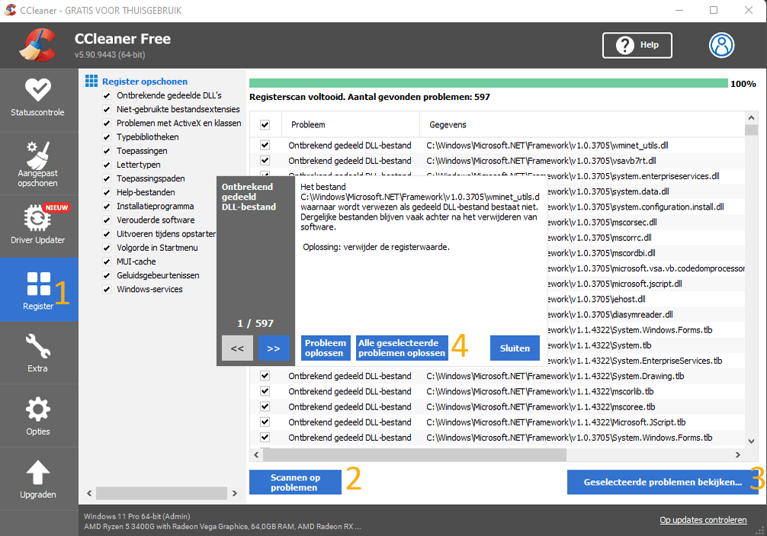This screenshot has height=536, width=767.
Task: Uncheck the System.Drawing.tlb row checkbox
Action: pyautogui.click(x=265, y=376)
